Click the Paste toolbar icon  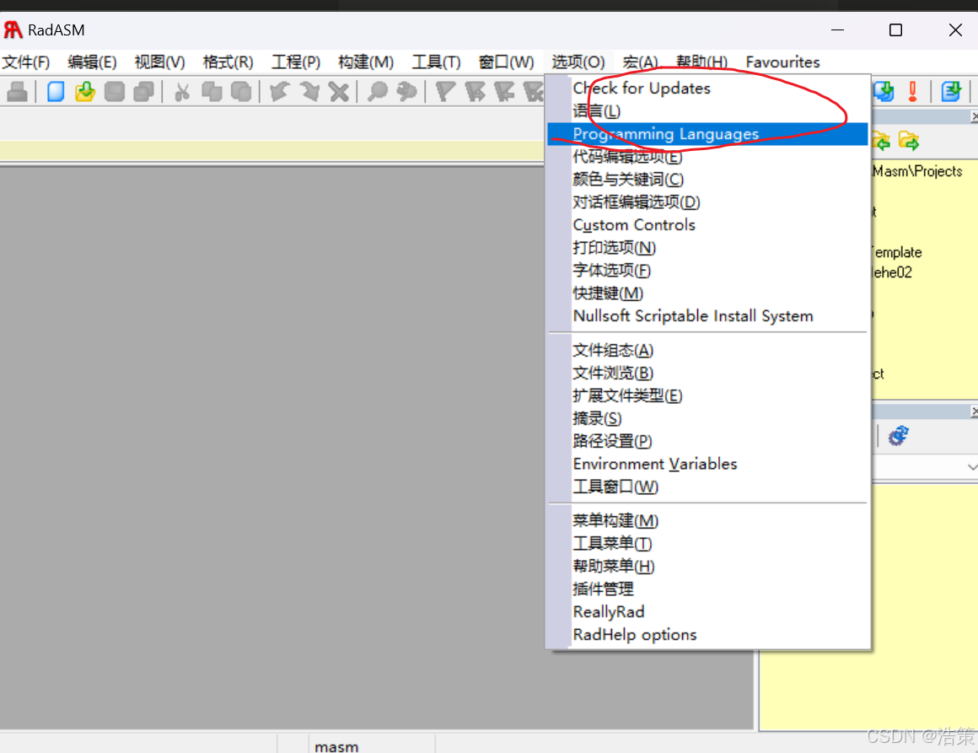[x=241, y=92]
